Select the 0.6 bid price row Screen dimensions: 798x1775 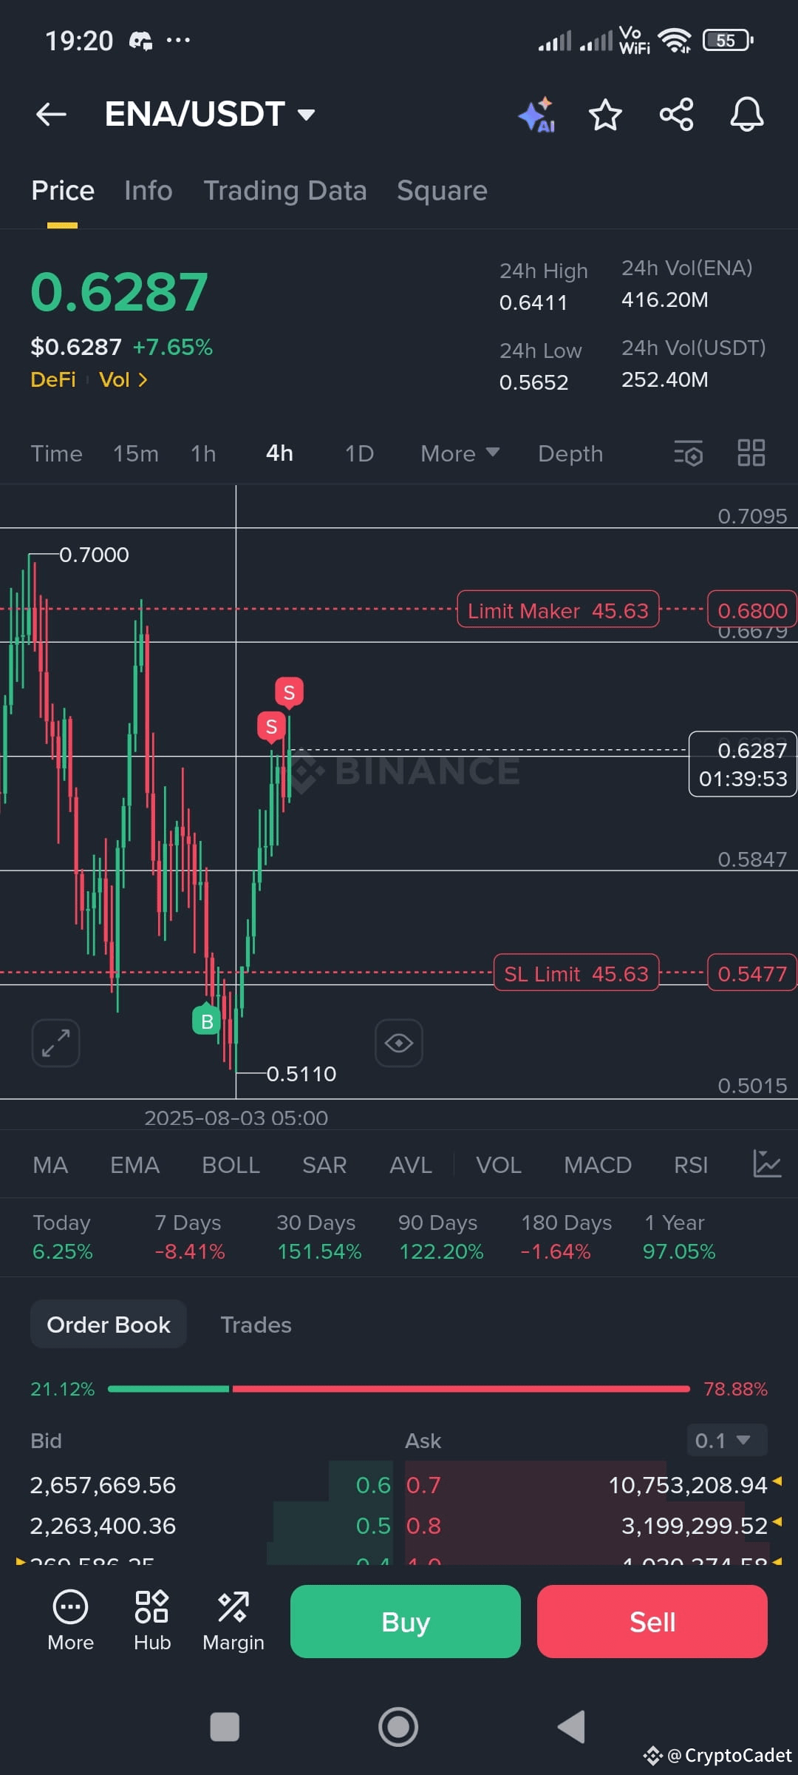click(211, 1484)
